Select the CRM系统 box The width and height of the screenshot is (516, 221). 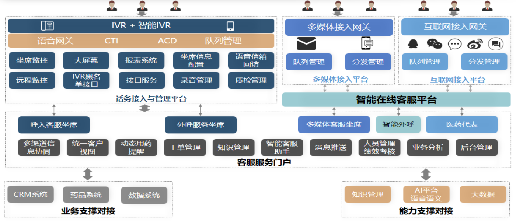pos(30,194)
